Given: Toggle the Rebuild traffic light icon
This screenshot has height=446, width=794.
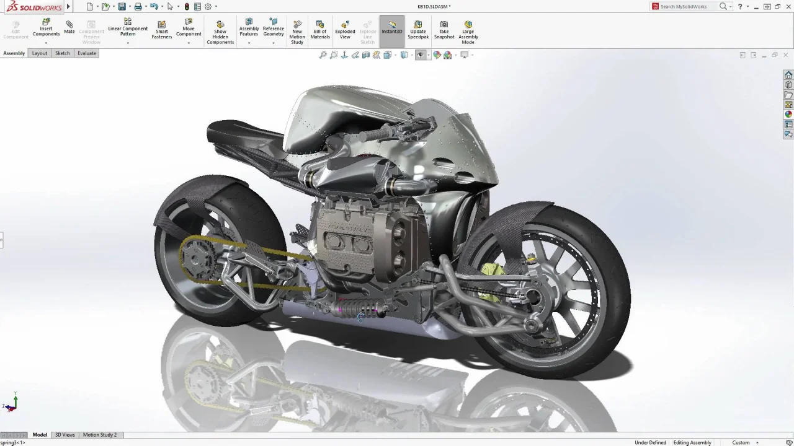Looking at the screenshot, I should tap(187, 7).
